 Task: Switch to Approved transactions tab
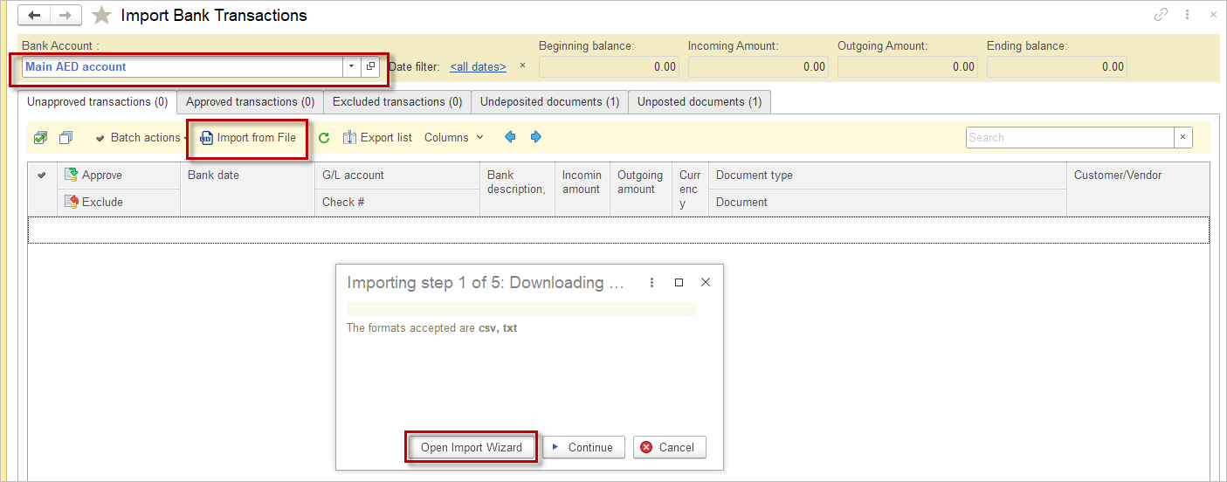coord(250,102)
